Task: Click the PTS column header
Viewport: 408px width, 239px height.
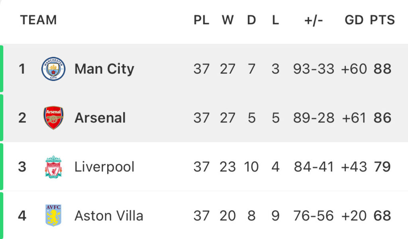Action: tap(382, 20)
